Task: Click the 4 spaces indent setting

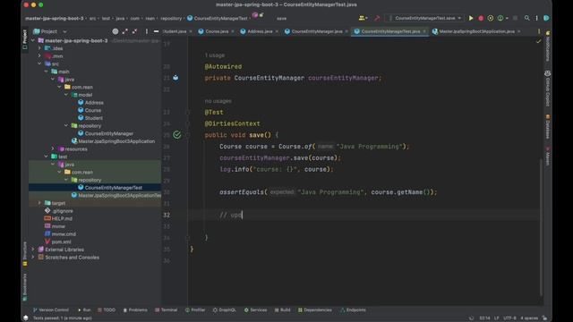Action: pyautogui.click(x=529, y=318)
